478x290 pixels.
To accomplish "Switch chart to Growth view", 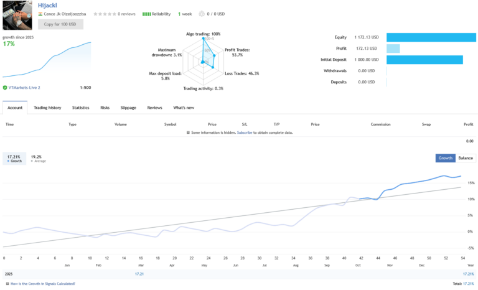I will [x=446, y=158].
